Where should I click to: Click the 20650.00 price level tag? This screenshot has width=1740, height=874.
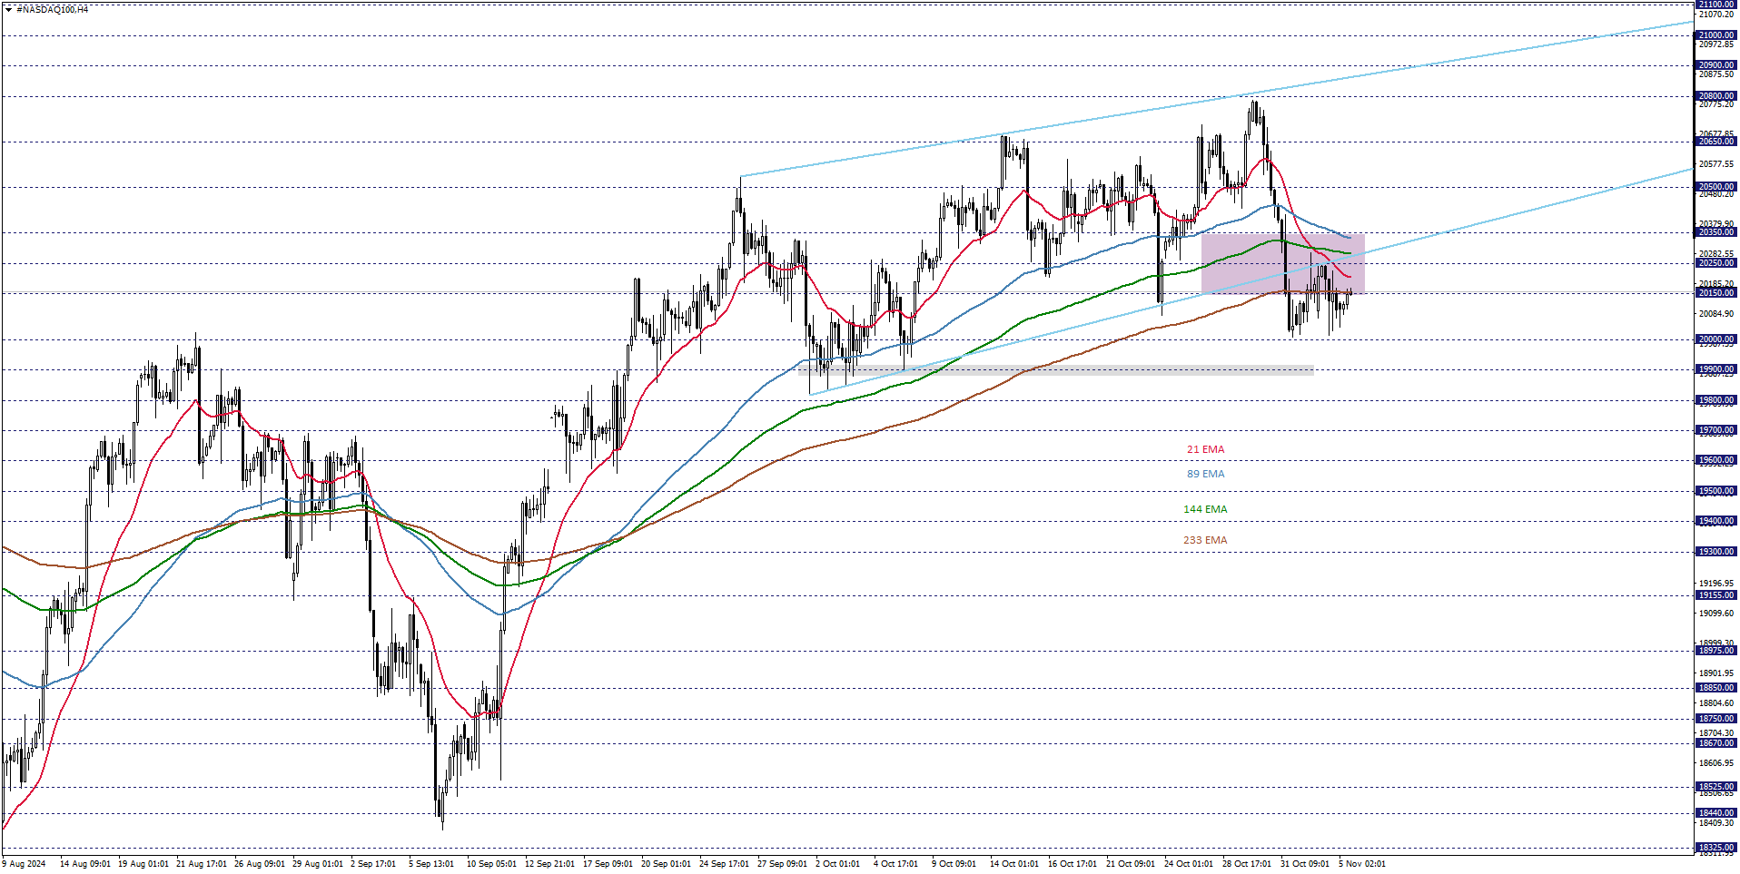pos(1715,142)
